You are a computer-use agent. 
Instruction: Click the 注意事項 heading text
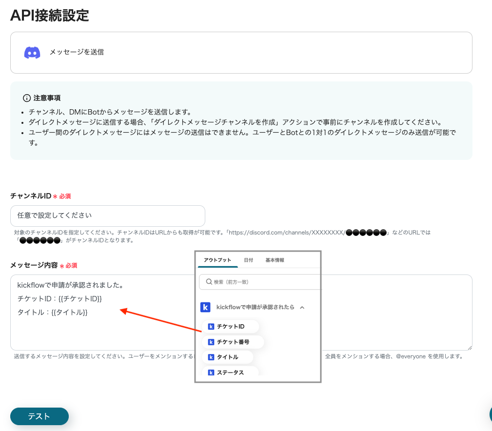click(x=47, y=98)
